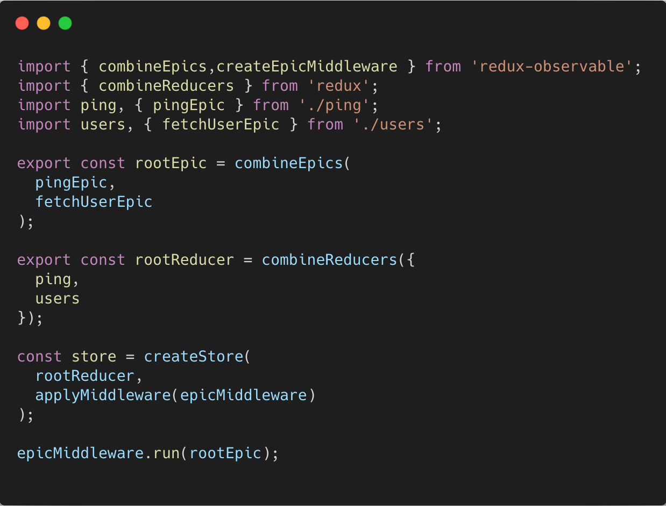Click the yellow minimize circle
The width and height of the screenshot is (666, 506).
pos(43,23)
